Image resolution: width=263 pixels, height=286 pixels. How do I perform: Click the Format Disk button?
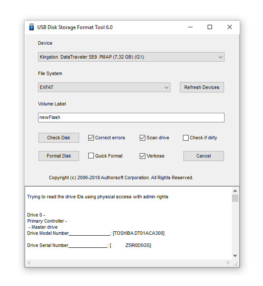point(59,156)
